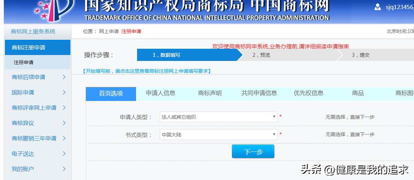Expand the 电子送达 chevron arrow
414x180 pixels.
point(64,154)
